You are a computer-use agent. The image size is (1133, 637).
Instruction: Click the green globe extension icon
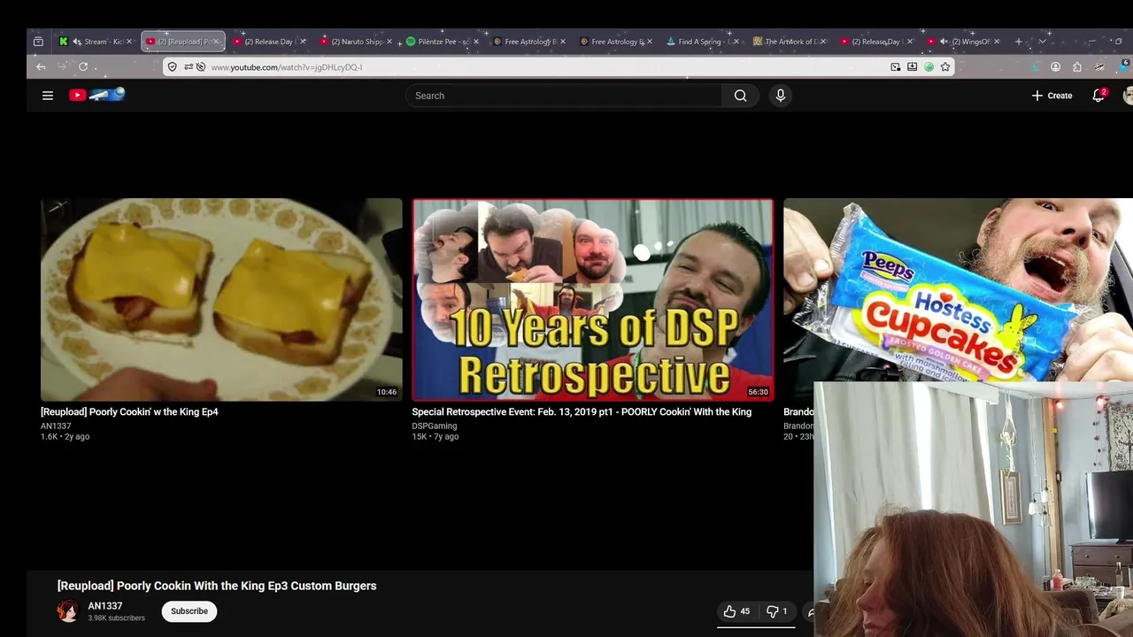929,66
